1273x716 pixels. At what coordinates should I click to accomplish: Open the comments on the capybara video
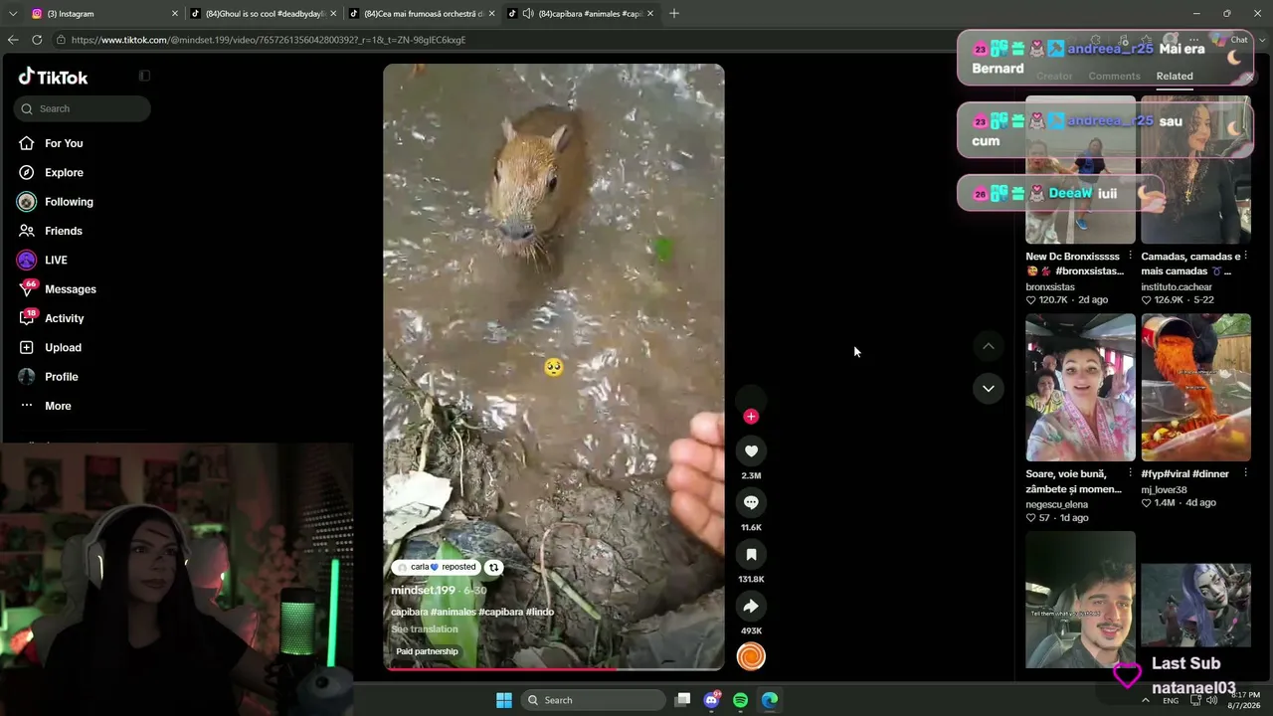[x=751, y=502]
